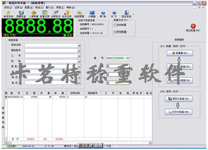208x150 pixels.
Task: Click the 保存大标签 (F5) button
Action: (x=179, y=99)
